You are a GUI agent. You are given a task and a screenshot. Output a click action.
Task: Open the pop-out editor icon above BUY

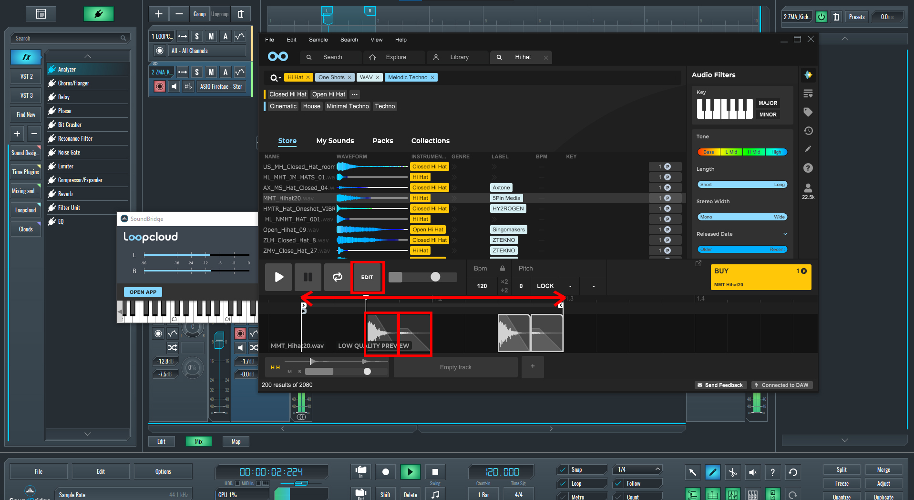pos(698,263)
